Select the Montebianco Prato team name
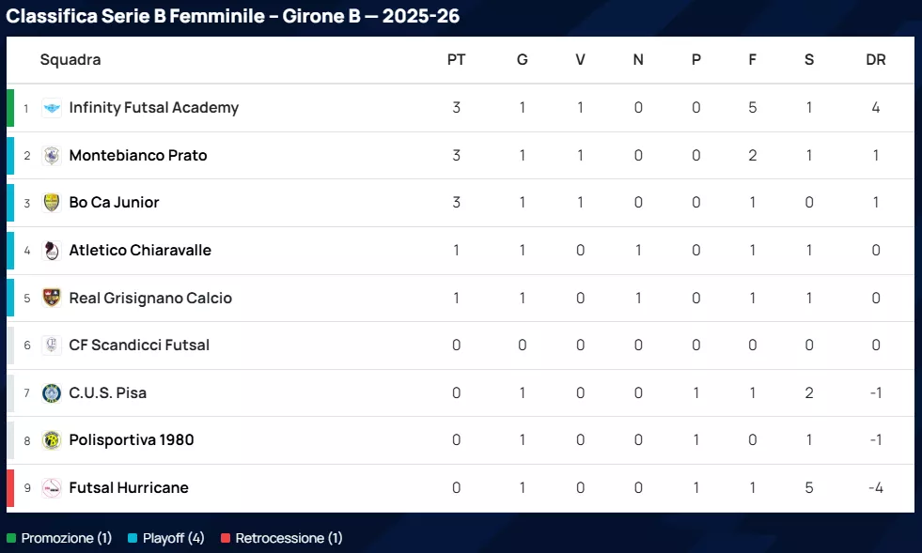The height and width of the screenshot is (553, 922). (x=138, y=156)
